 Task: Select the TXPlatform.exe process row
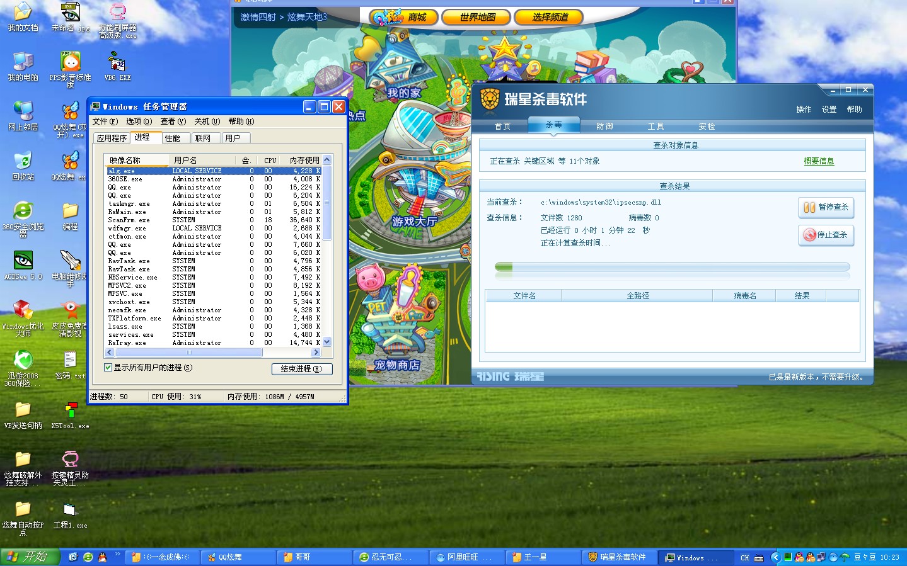[214, 318]
